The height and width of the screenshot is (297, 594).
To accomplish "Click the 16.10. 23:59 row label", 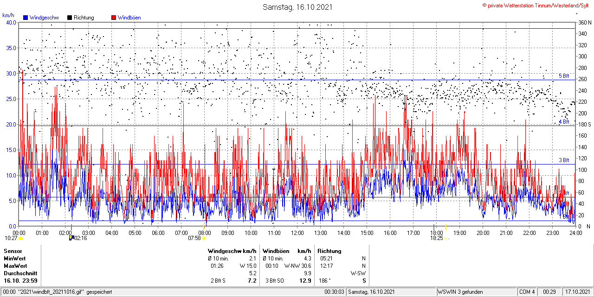I will coord(21,281).
